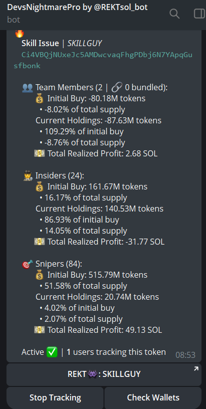Click the SKILLGUY italic ticker text
The image size is (206, 409).
pyautogui.click(x=84, y=43)
